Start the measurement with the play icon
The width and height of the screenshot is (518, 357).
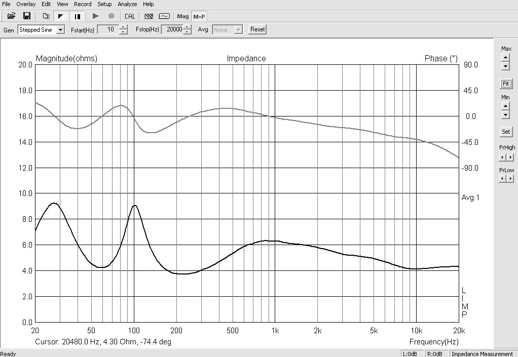pos(95,16)
